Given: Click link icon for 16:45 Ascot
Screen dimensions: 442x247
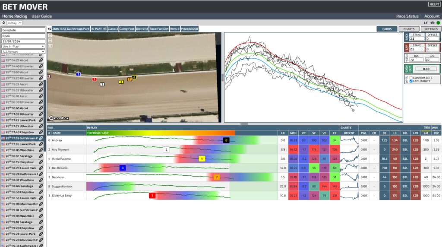Looking at the screenshot, I should 41,108.
